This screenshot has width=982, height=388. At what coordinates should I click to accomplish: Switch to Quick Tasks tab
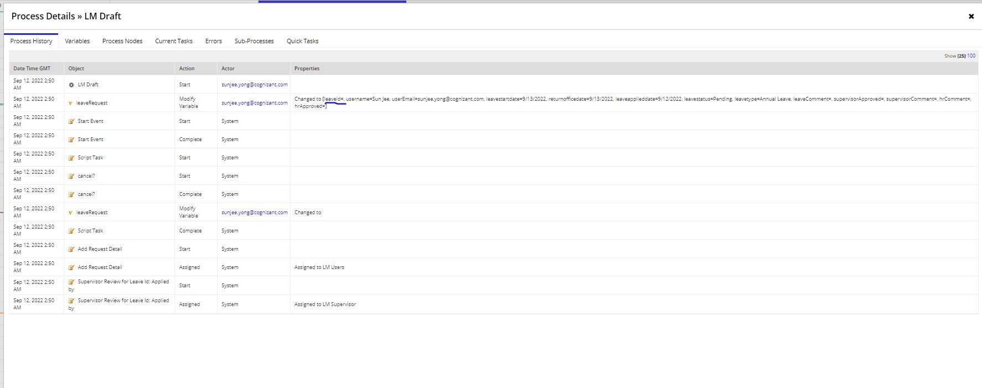(302, 41)
